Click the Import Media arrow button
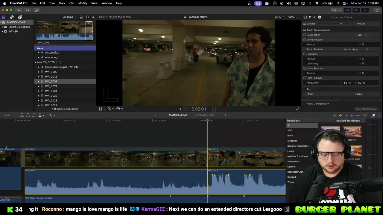The image size is (383, 215). click(19, 10)
